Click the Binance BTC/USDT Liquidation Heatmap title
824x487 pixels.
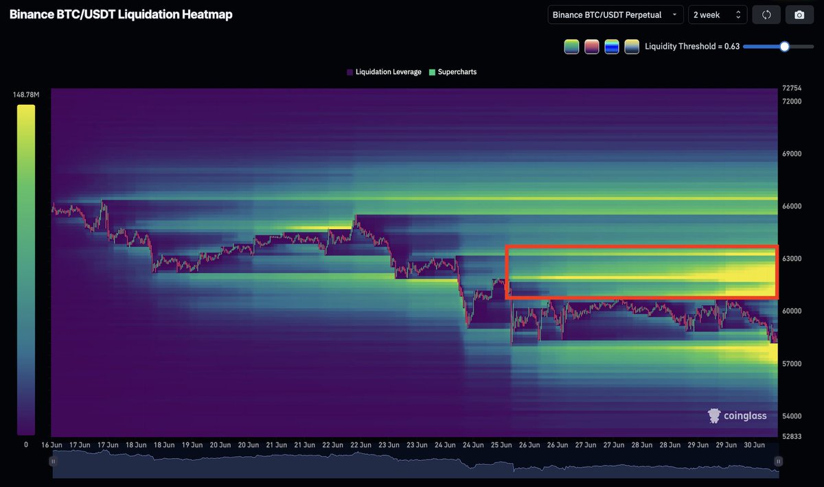(121, 14)
